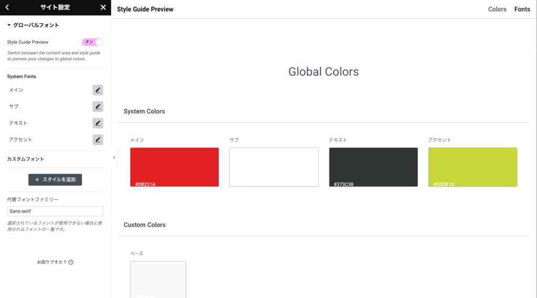Click the back arrow in panel header
The image size is (537, 298).
7,7
